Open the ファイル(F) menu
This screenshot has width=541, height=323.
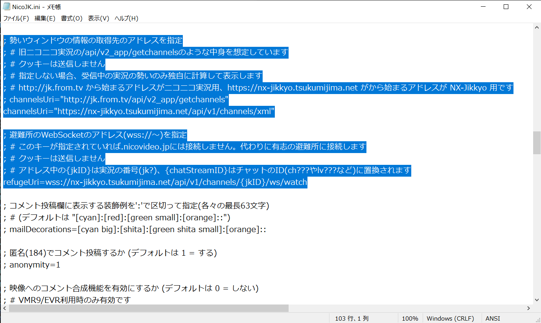click(16, 18)
